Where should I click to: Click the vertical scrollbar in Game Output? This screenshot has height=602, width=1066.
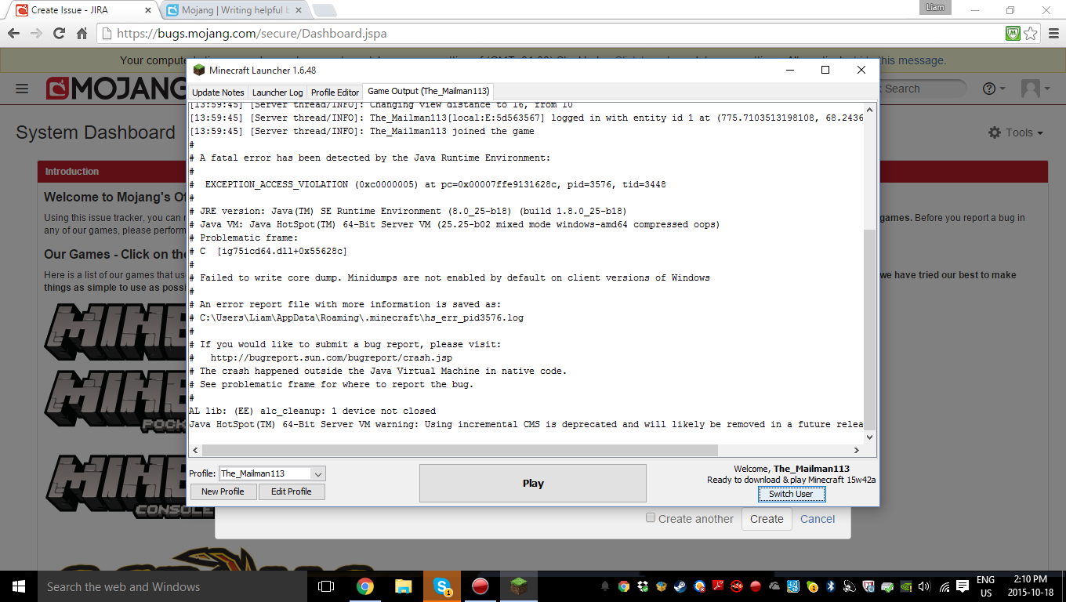(x=870, y=329)
